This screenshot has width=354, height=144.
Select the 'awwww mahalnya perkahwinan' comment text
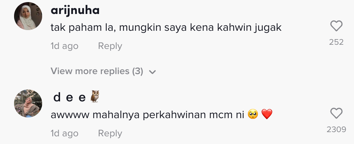pyautogui.click(x=147, y=114)
